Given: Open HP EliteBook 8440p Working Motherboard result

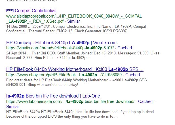Looking at the screenshot, I should click(x=75, y=69).
